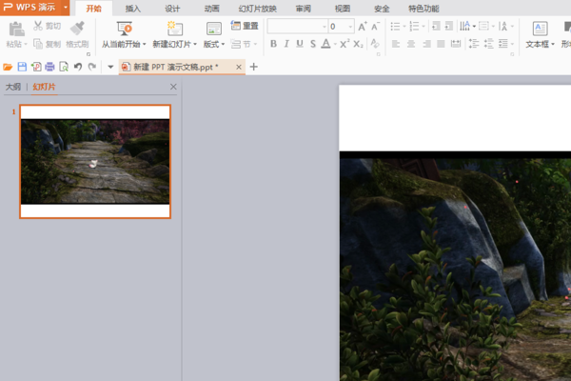Click the print preview icon

(x=64, y=67)
